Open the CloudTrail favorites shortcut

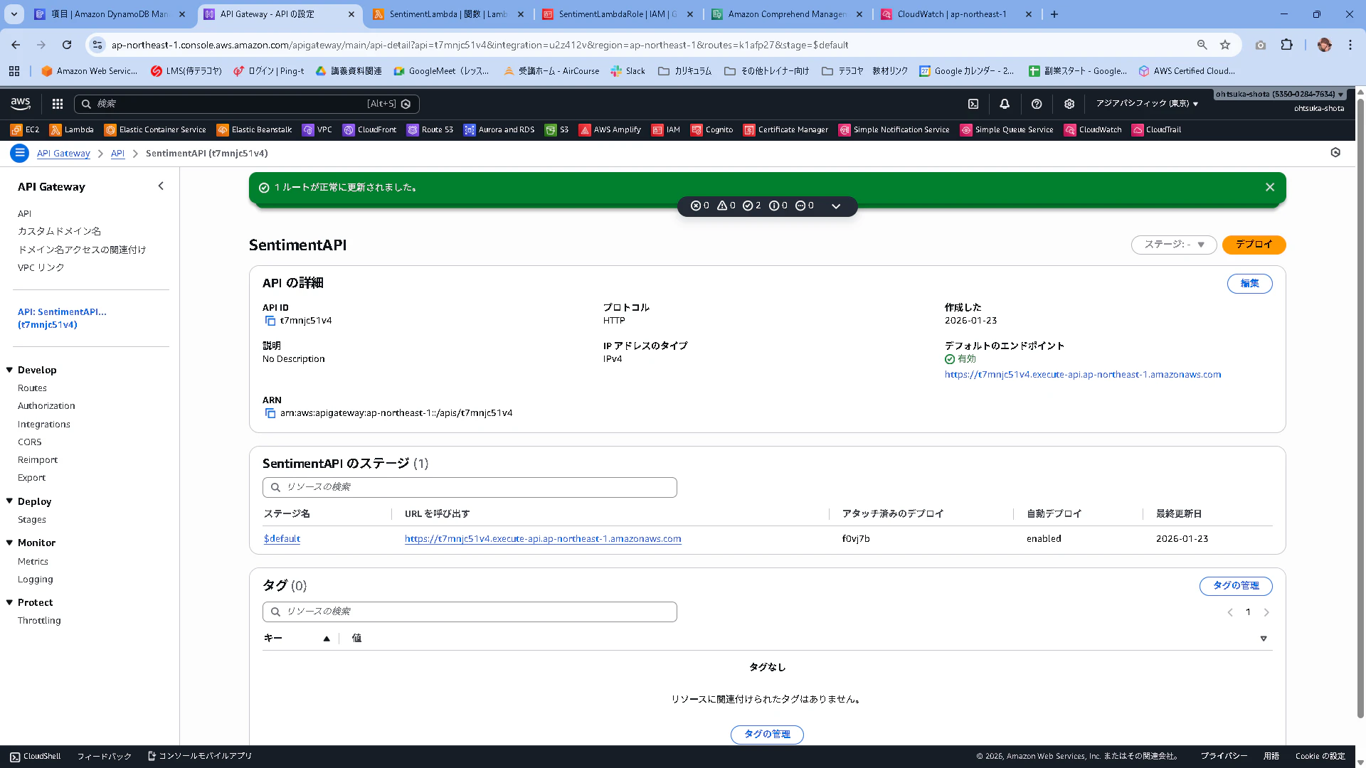(x=1156, y=130)
